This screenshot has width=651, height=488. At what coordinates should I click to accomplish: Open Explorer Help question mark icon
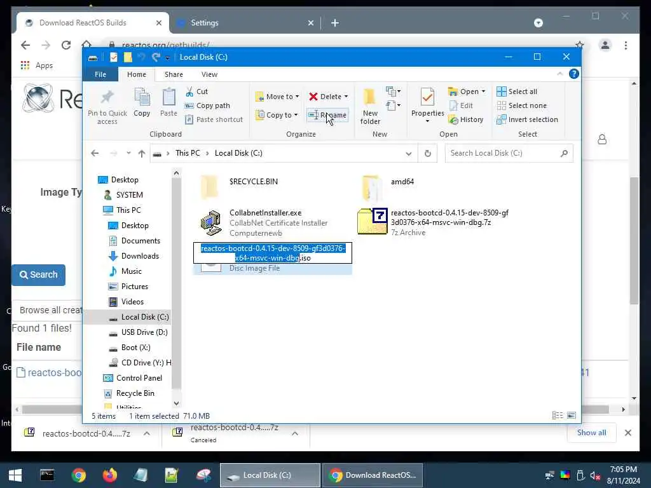[x=574, y=74]
